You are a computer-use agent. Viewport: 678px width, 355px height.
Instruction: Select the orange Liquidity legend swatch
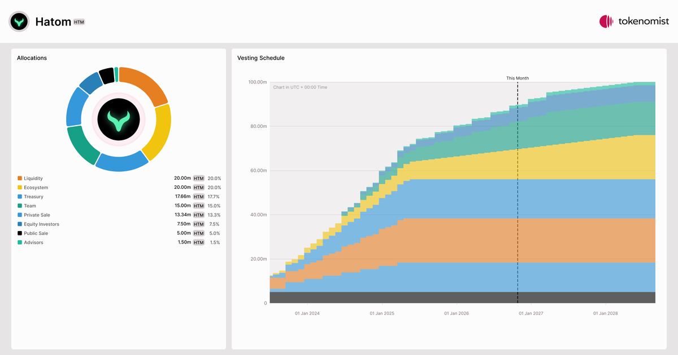(20, 179)
